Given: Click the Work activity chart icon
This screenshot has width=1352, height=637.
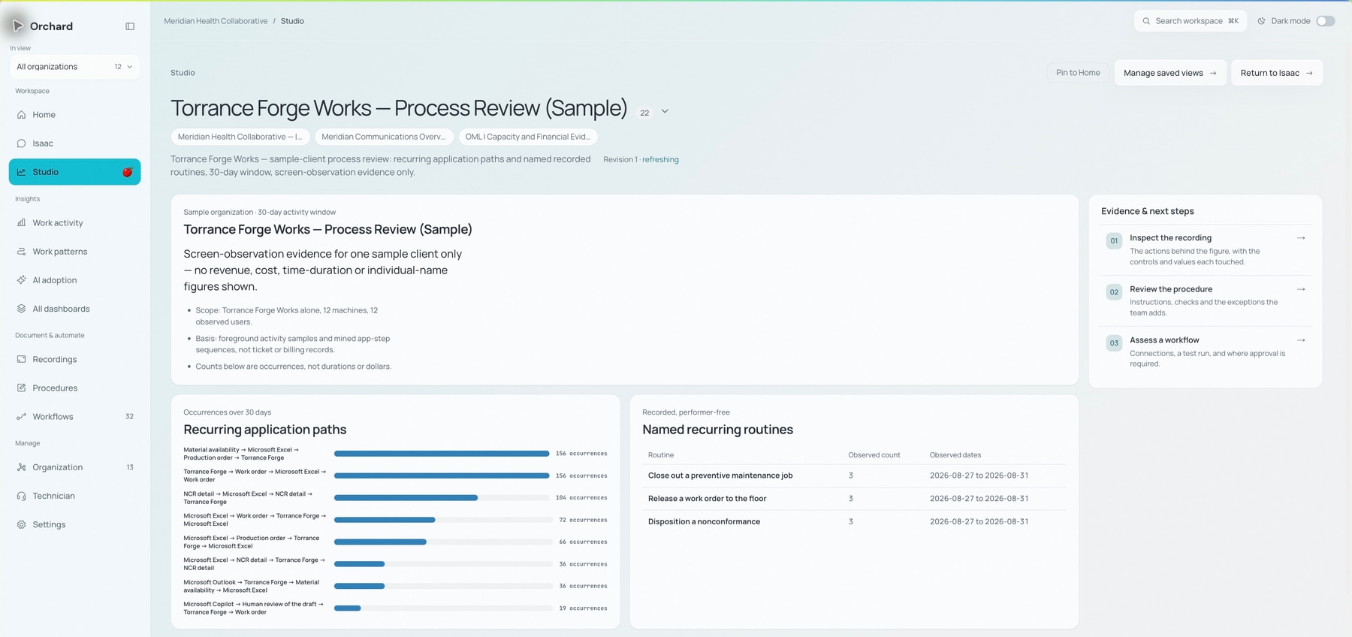Looking at the screenshot, I should point(21,223).
